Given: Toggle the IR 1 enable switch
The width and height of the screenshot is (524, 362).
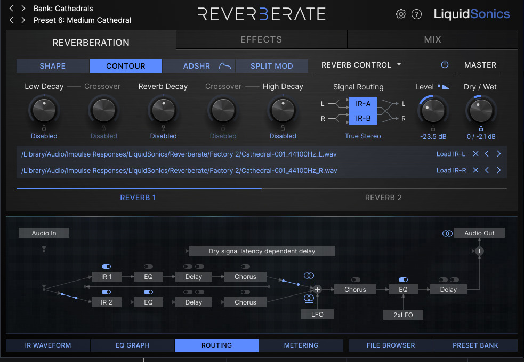Looking at the screenshot, I should tap(106, 266).
